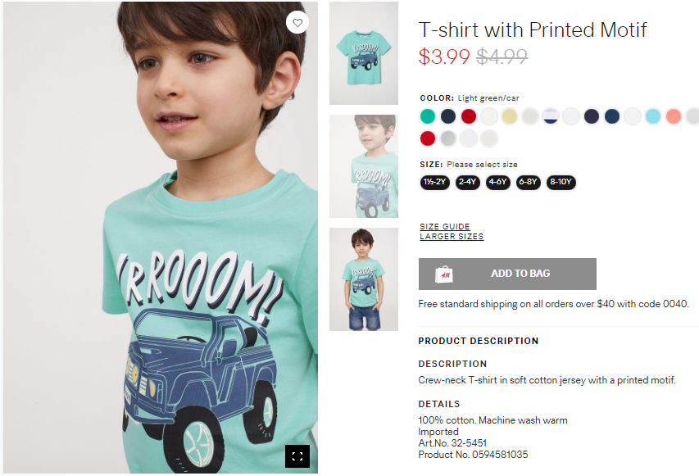This screenshot has width=699, height=476.
Task: View the close-up boy thumbnail
Action: pyautogui.click(x=364, y=166)
